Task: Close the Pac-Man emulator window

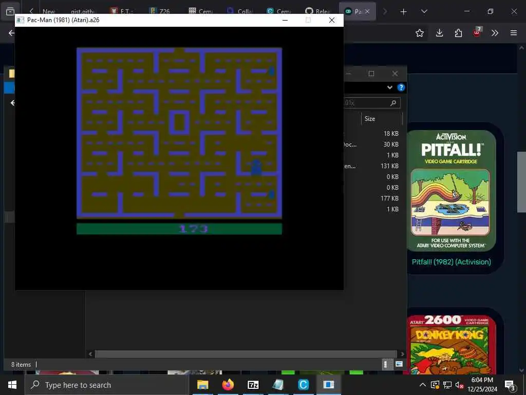Action: pos(332,20)
